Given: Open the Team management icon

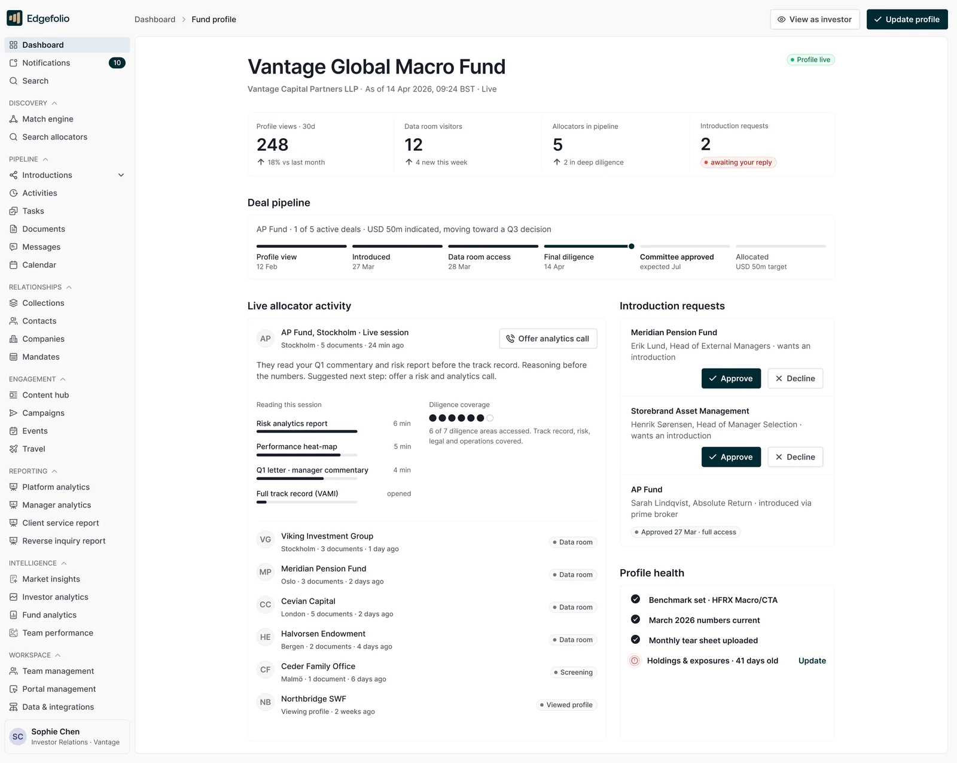Looking at the screenshot, I should click(x=13, y=671).
